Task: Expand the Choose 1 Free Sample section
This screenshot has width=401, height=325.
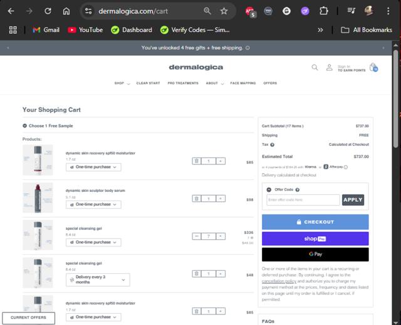Action: point(48,126)
